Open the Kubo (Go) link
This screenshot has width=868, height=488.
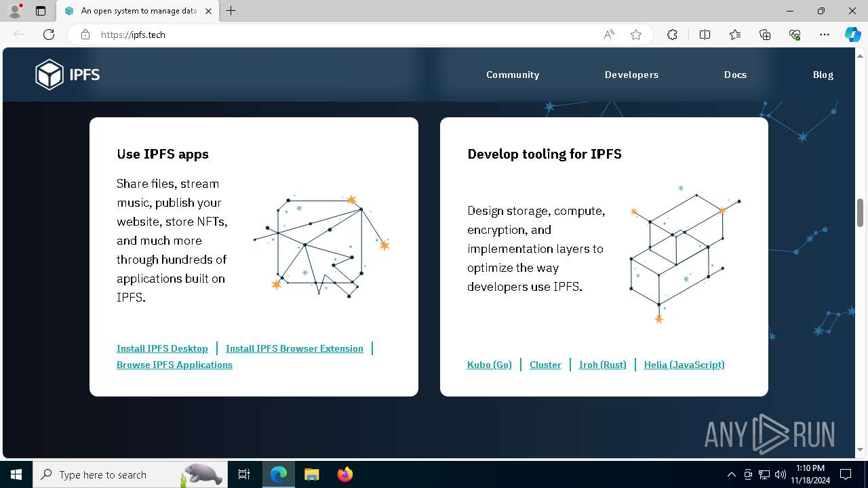point(490,365)
